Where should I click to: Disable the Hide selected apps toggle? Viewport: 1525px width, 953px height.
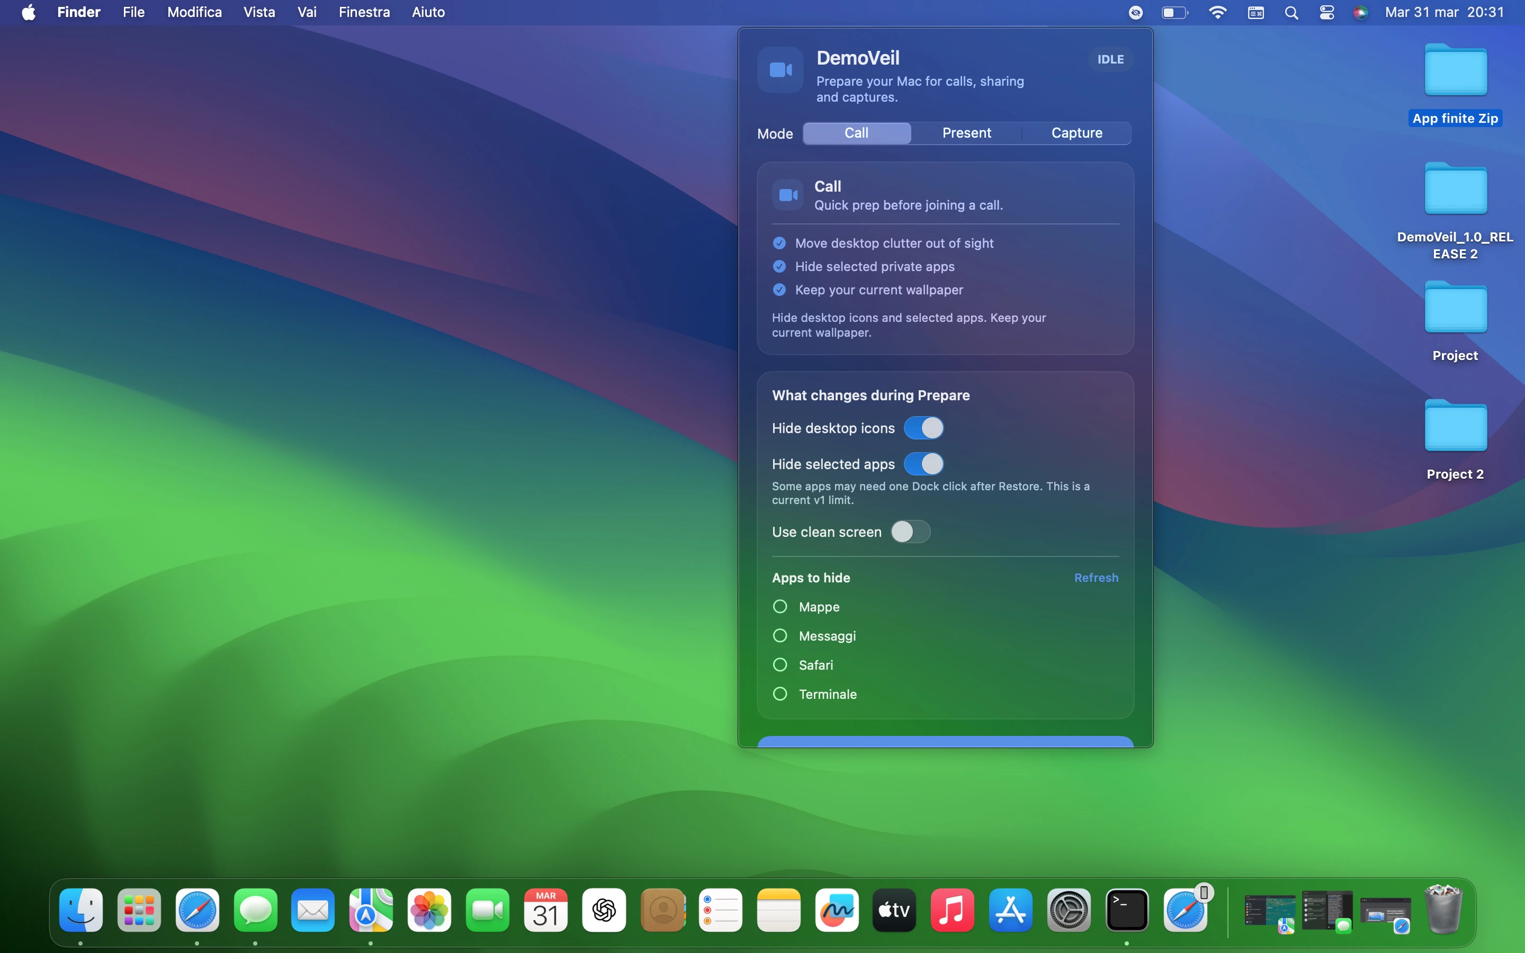coord(923,464)
